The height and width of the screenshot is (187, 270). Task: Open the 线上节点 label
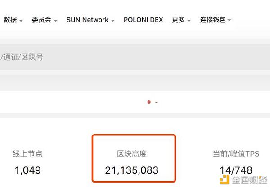27,153
